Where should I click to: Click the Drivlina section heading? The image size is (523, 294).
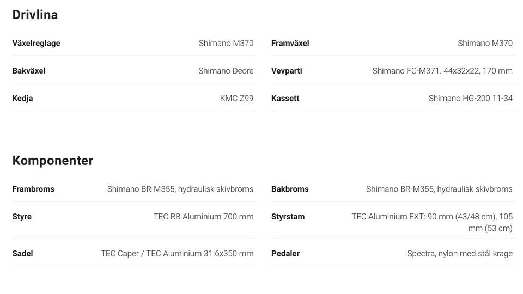[35, 15]
